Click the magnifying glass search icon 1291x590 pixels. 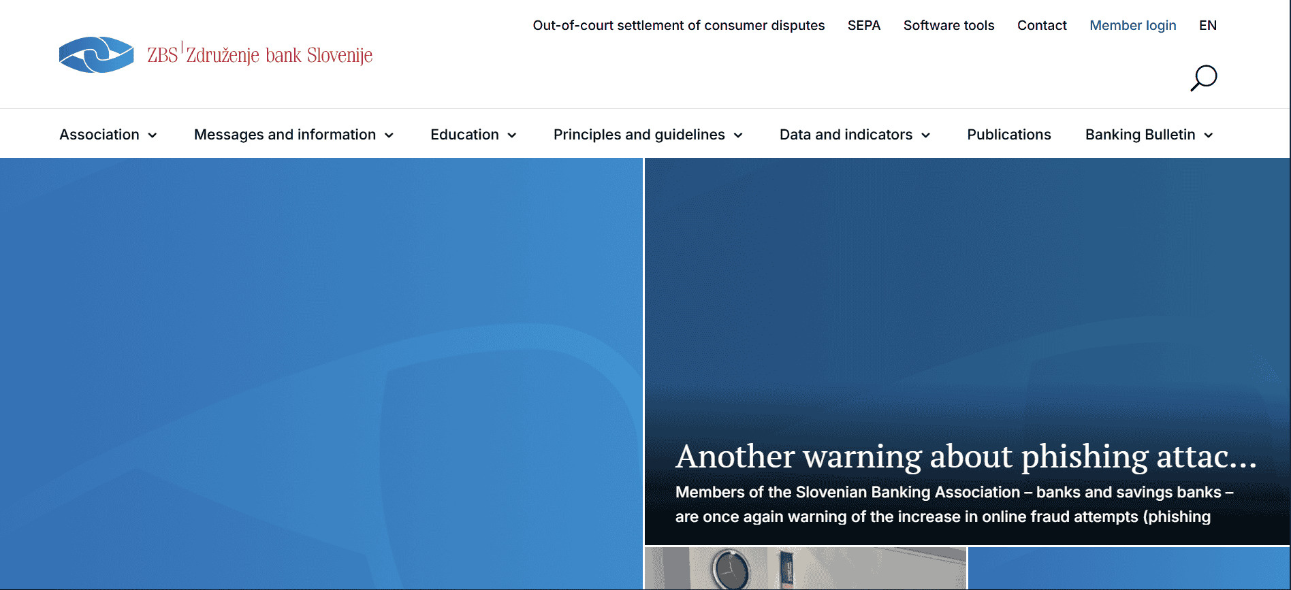click(1203, 78)
